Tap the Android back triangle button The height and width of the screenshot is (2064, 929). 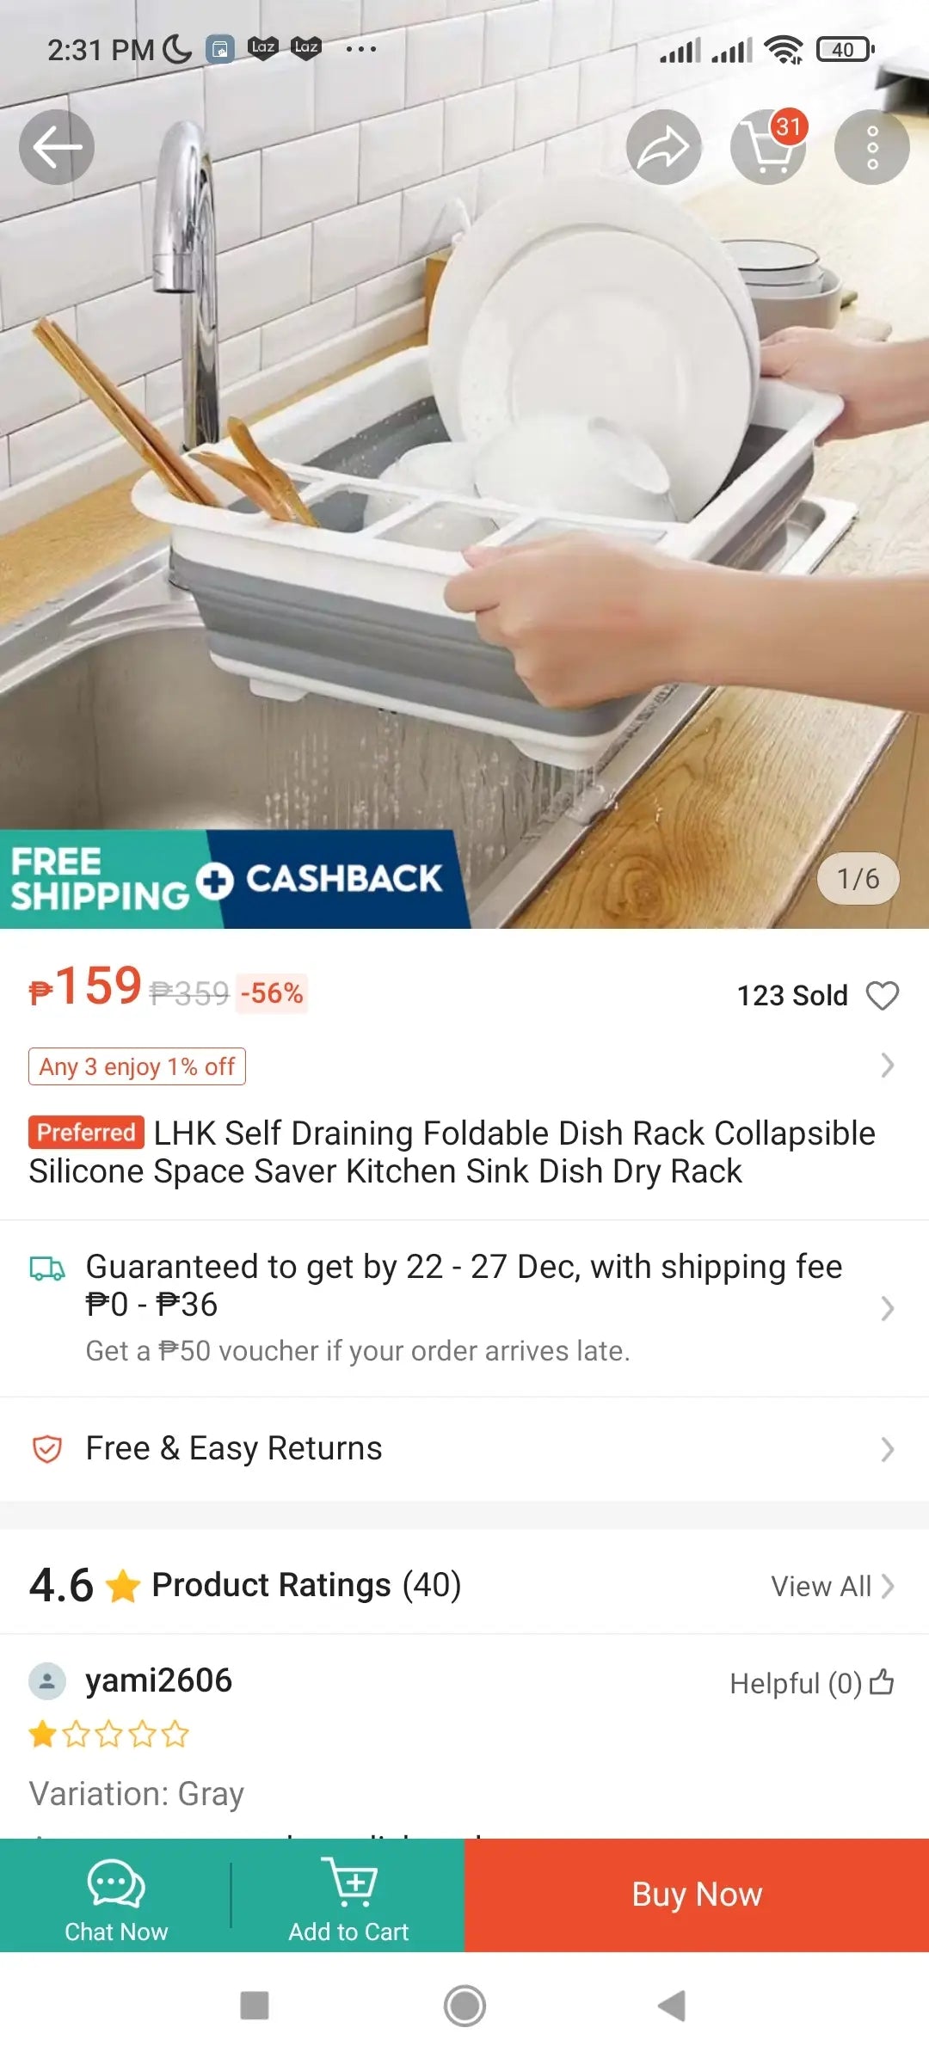672,2006
